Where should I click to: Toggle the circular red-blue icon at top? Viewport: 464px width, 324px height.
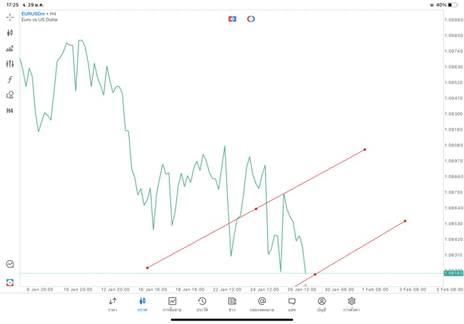click(x=251, y=19)
